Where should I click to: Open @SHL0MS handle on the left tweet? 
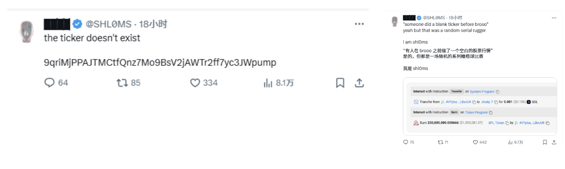[x=109, y=24]
